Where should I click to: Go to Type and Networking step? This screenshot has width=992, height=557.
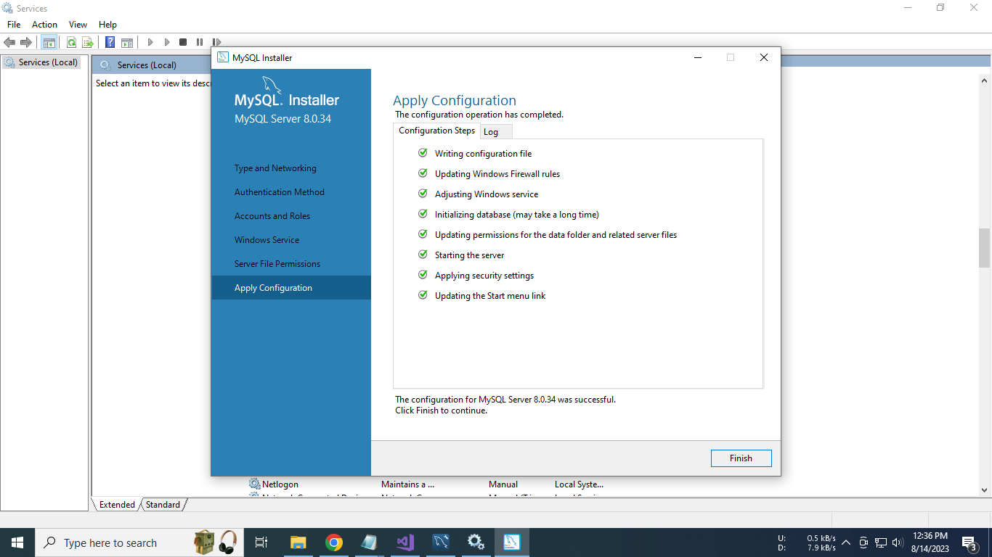(275, 168)
